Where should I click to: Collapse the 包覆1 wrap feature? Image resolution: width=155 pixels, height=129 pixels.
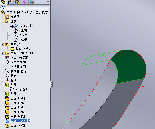coord(3,85)
